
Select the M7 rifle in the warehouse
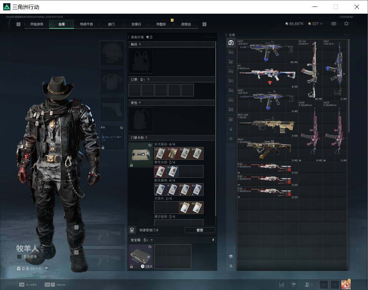(267, 76)
